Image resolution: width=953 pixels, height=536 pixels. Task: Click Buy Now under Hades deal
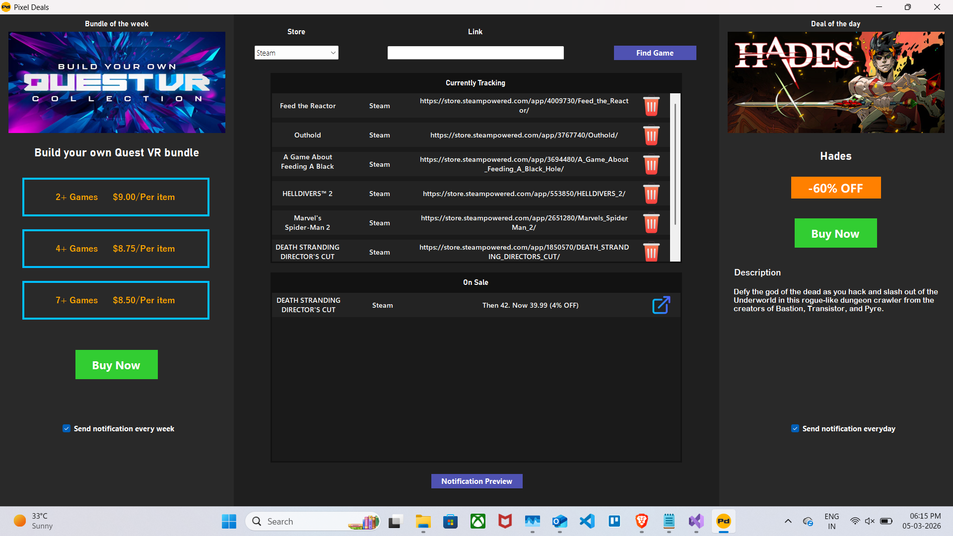pos(835,233)
